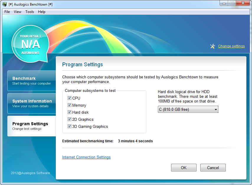Screen dimensions: 252x185
Task: Close the Auslogics Benchtown window
Action: coord(243,3)
